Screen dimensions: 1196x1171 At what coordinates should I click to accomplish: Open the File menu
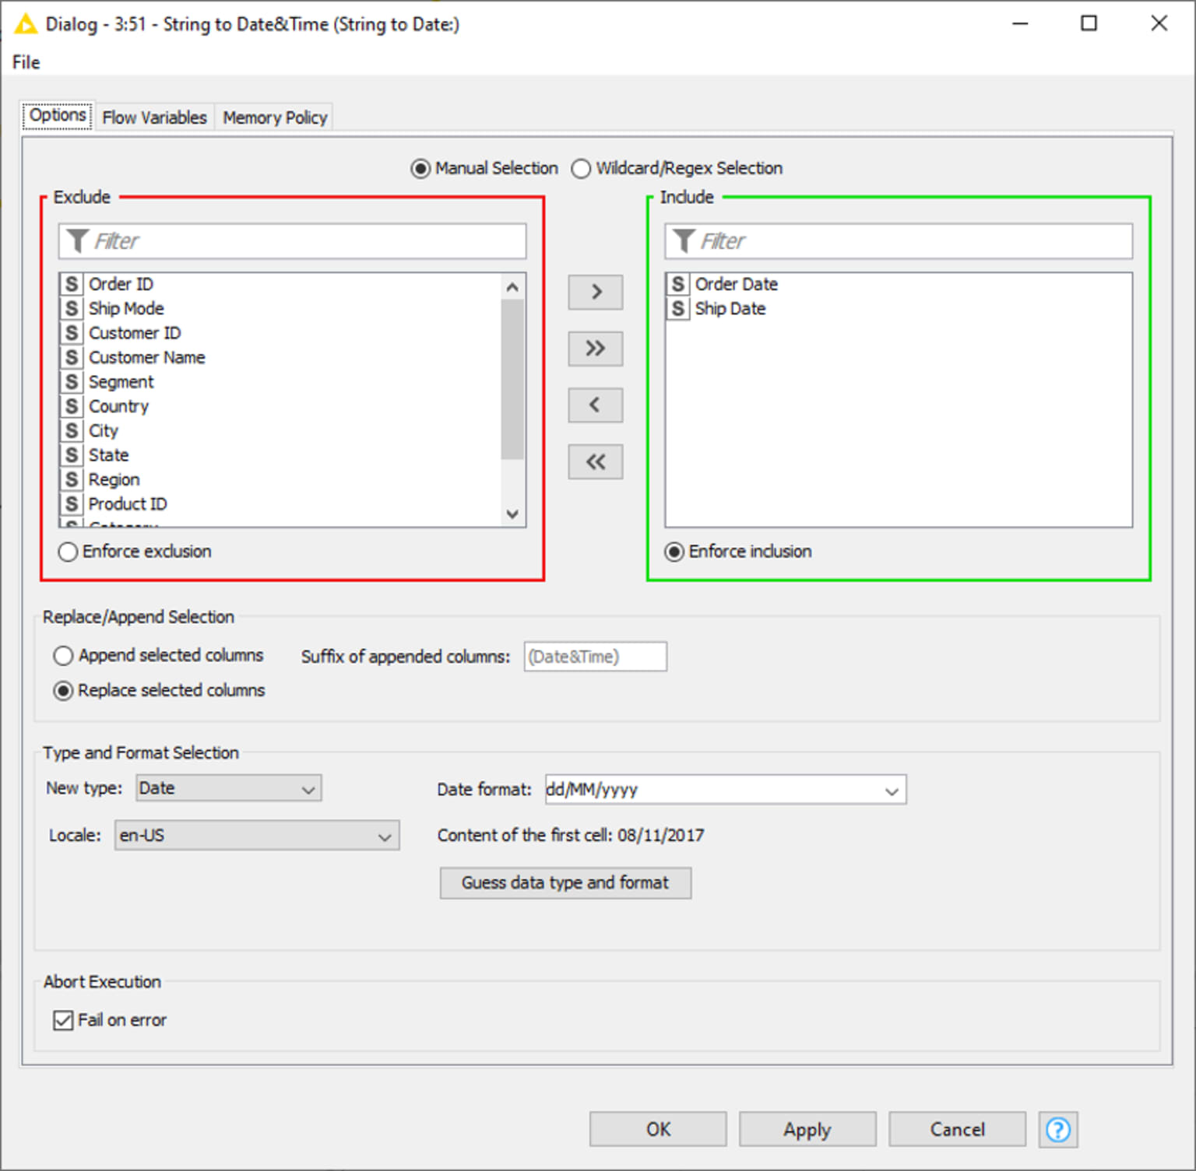coord(26,62)
